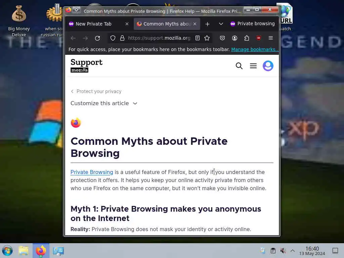
Task: Go forward one page in Firefox
Action: click(x=85, y=38)
